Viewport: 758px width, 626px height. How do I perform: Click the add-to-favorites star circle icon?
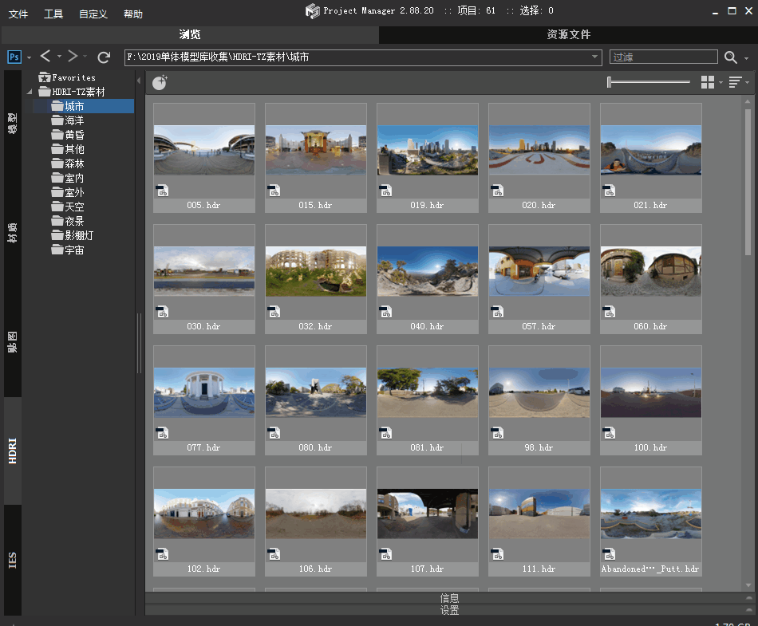click(x=160, y=83)
